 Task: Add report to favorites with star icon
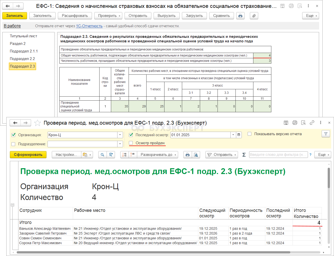(x=37, y=123)
